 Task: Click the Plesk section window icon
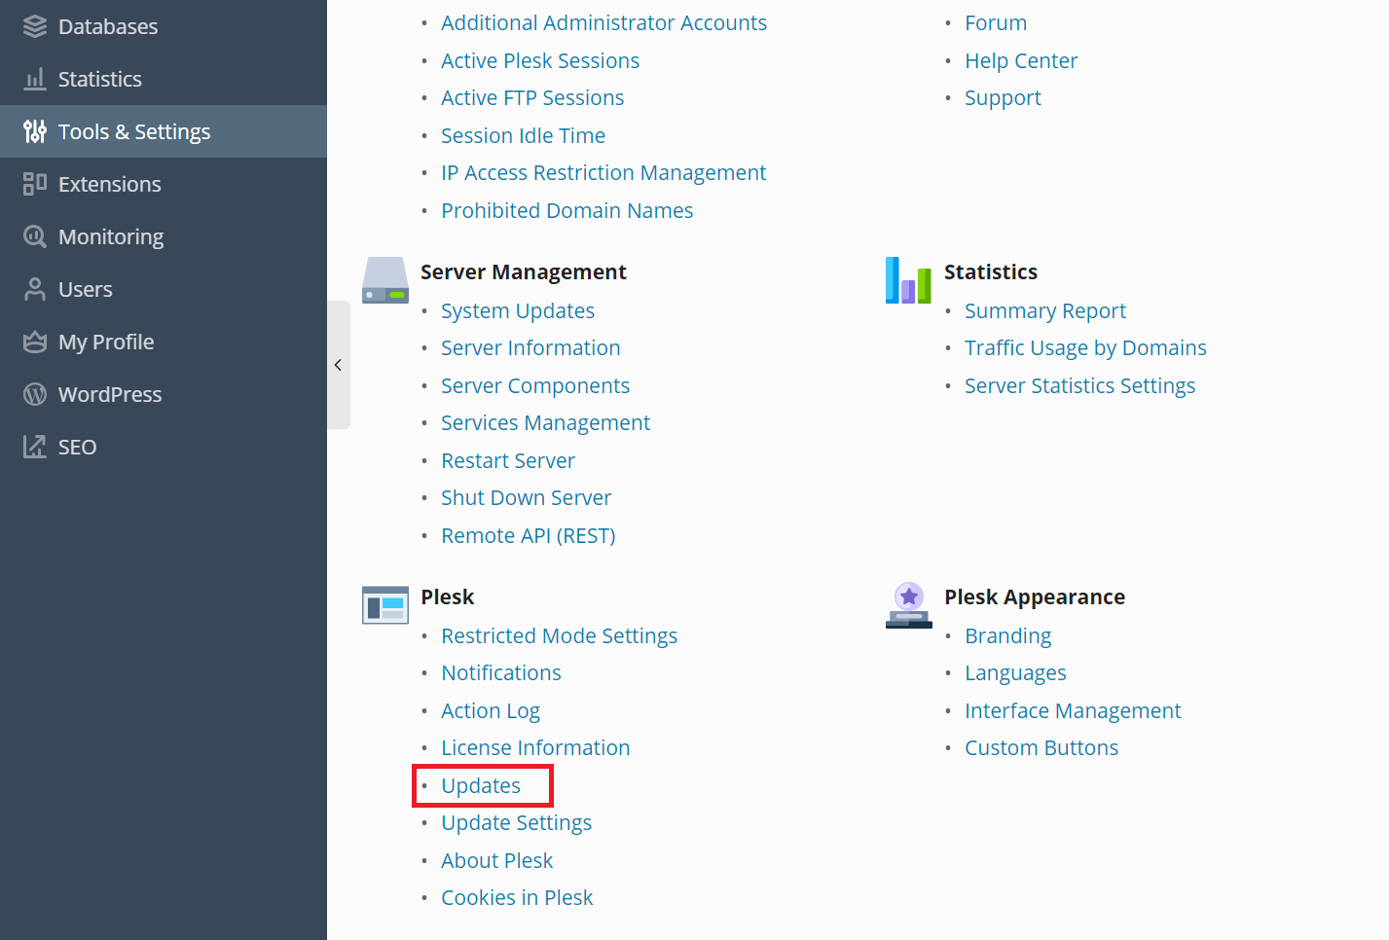coord(385,605)
